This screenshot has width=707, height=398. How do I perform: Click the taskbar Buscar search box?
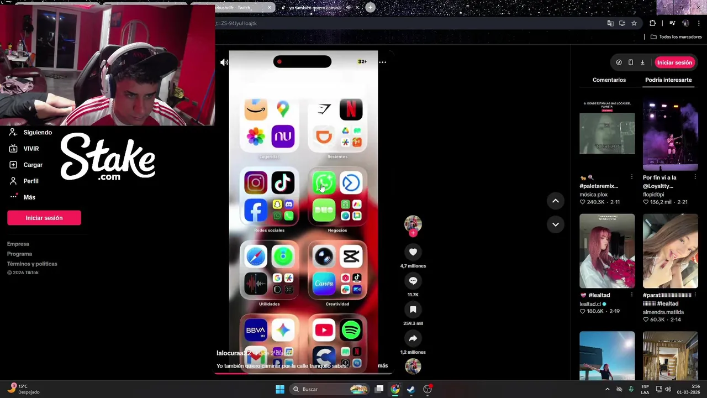click(329, 389)
